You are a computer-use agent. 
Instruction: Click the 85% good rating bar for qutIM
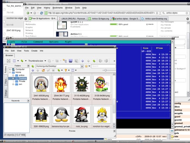114,24
